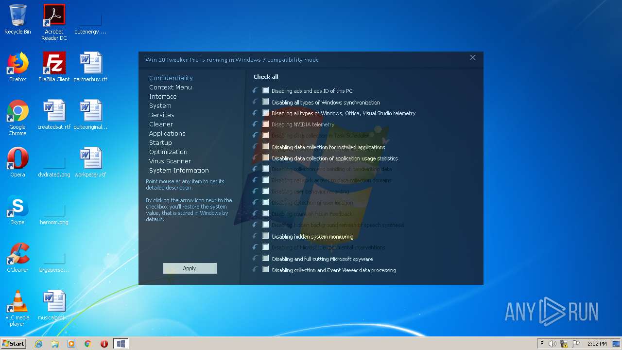This screenshot has width=622, height=350.
Task: Open Windows Explorer from the taskbar
Action: point(55,344)
